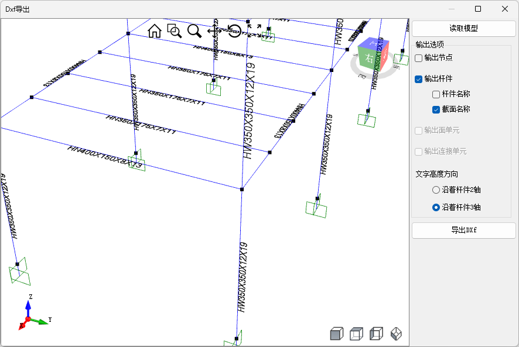The width and height of the screenshot is (519, 347).
Task: Click the fit-to-extents icon
Action: point(254,31)
